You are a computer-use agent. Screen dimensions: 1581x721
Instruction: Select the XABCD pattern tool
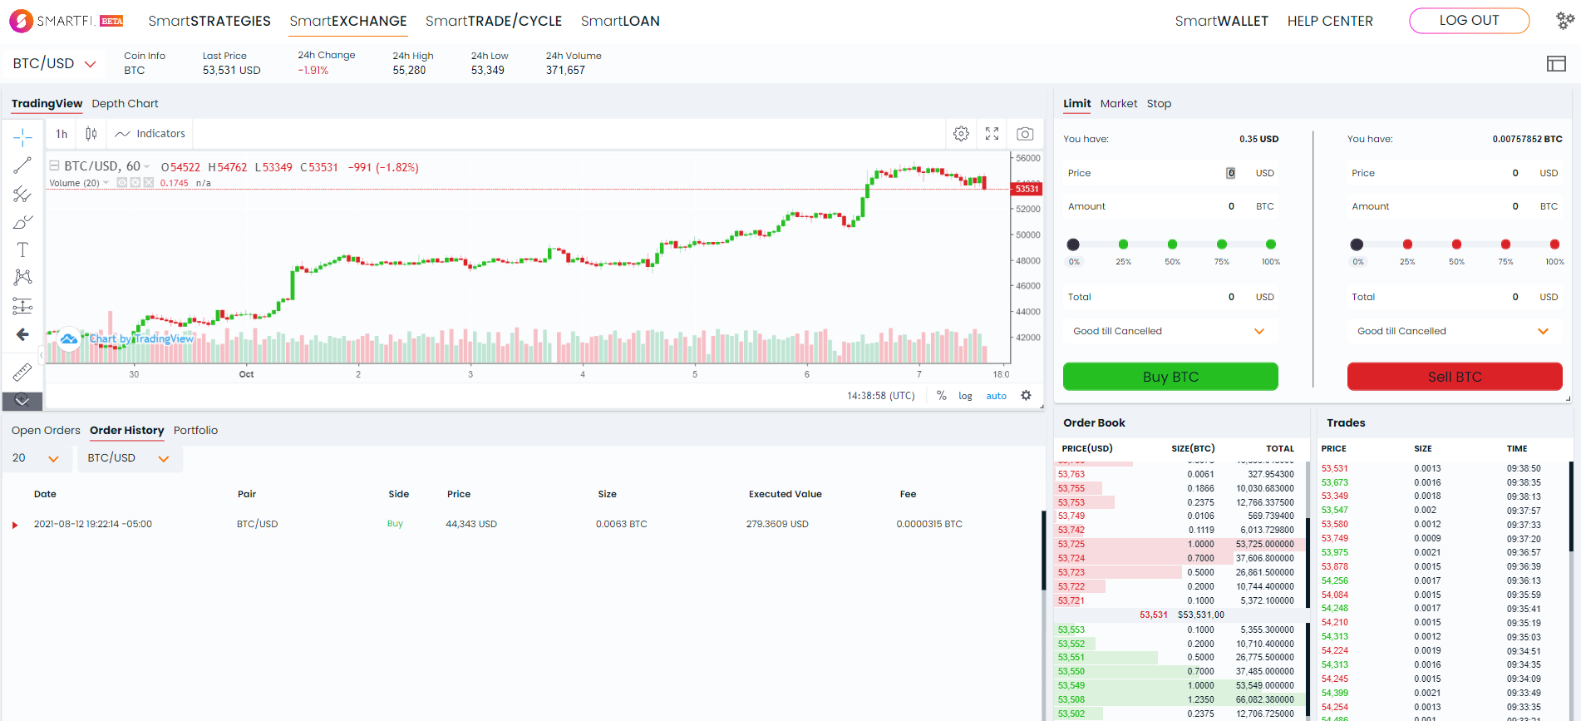point(22,278)
